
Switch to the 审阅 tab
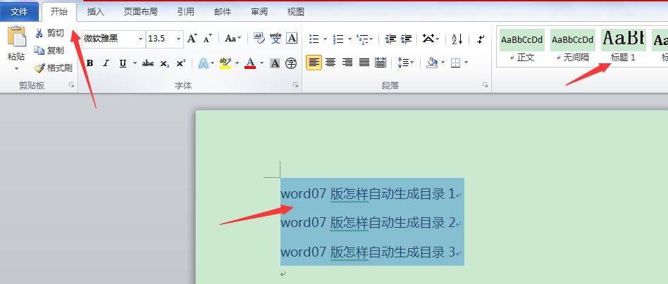259,12
